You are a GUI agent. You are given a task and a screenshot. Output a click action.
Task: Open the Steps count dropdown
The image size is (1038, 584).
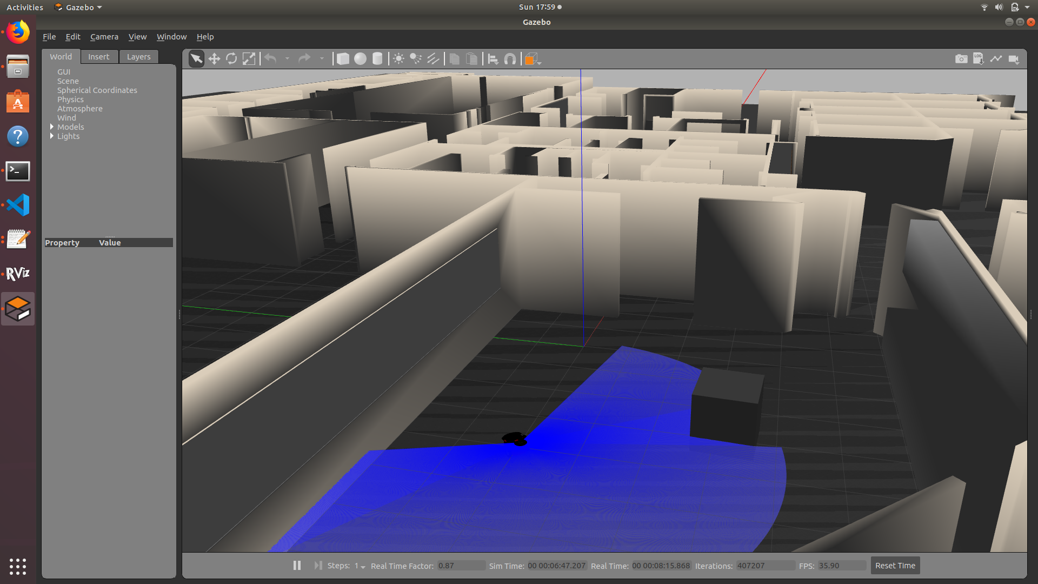pos(360,566)
